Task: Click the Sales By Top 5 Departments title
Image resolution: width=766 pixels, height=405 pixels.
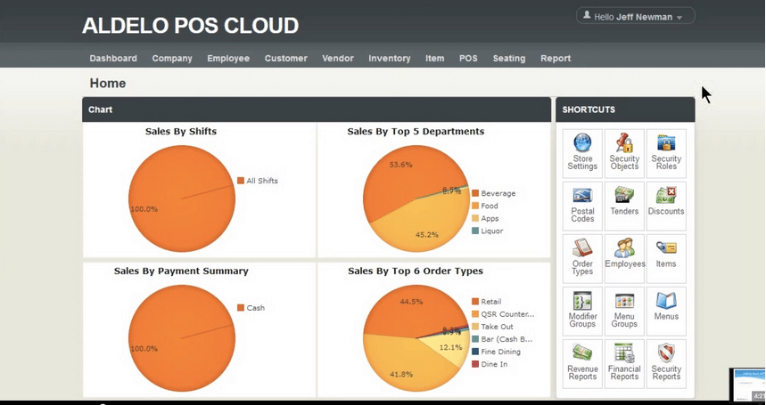Action: point(416,132)
